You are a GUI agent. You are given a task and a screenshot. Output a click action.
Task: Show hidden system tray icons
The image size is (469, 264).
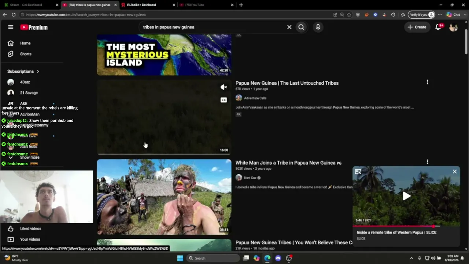coord(411,258)
